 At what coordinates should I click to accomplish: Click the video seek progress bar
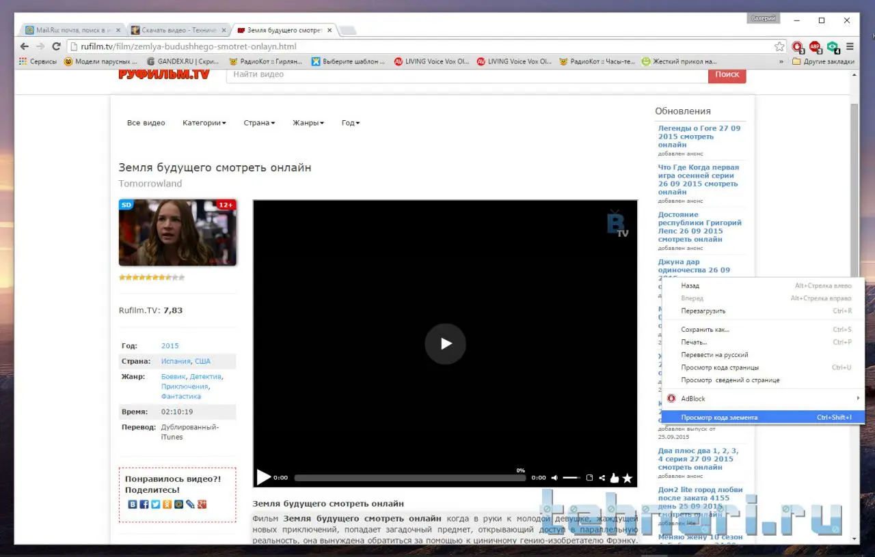[409, 478]
